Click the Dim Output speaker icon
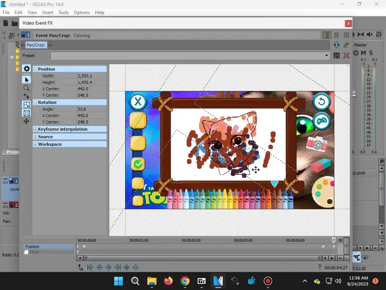Viewport: 386px width, 290px height. click(x=369, y=34)
